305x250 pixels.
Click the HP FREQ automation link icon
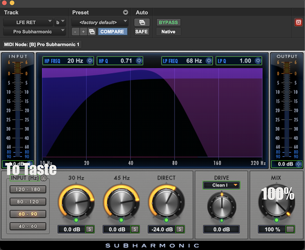(90, 61)
